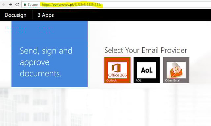Click the browser forward arrow
The image size is (211, 126).
[10, 5]
